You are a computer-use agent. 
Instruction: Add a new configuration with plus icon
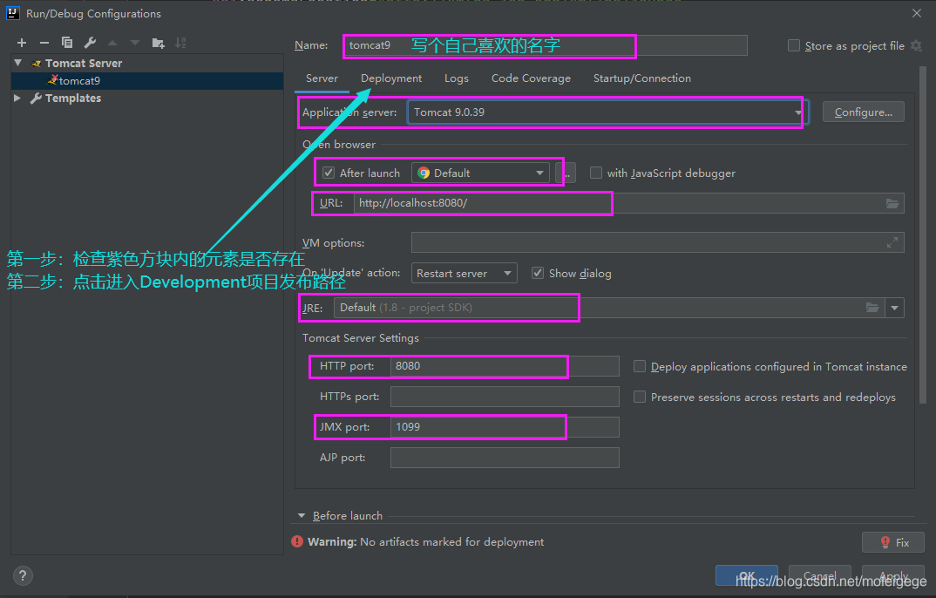click(x=22, y=43)
